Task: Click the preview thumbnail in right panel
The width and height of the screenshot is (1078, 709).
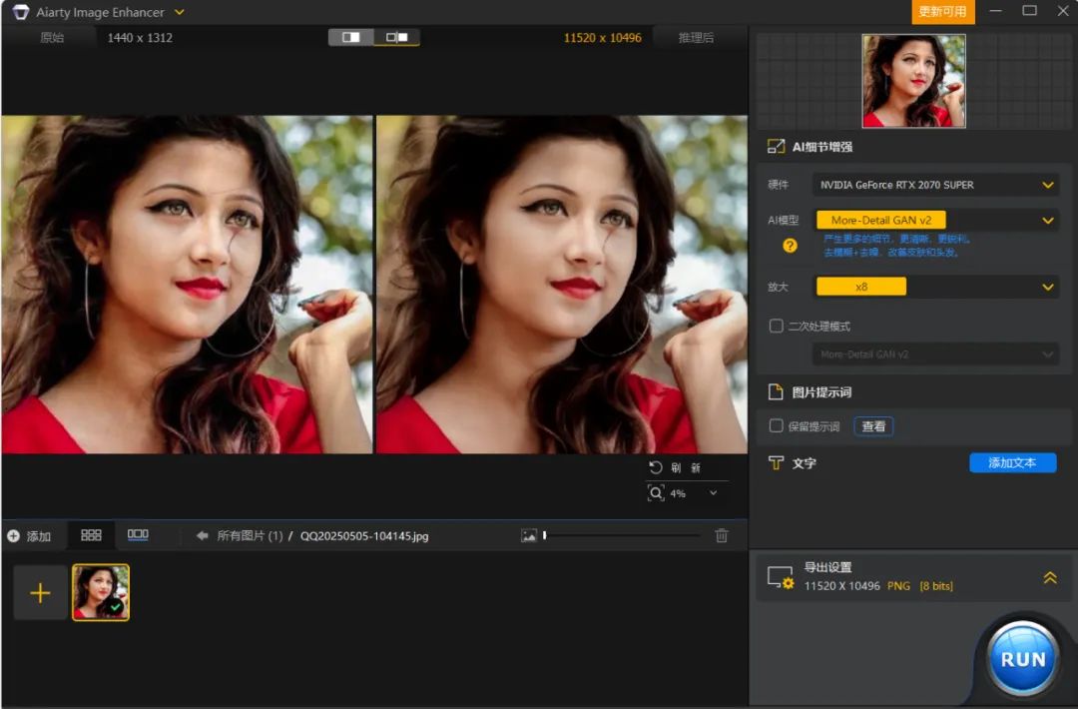Action: point(913,81)
